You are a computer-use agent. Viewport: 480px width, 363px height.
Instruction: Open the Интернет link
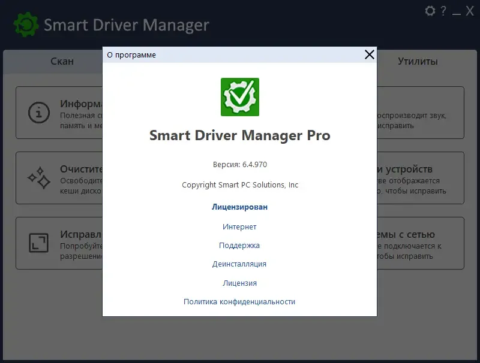[x=239, y=226]
